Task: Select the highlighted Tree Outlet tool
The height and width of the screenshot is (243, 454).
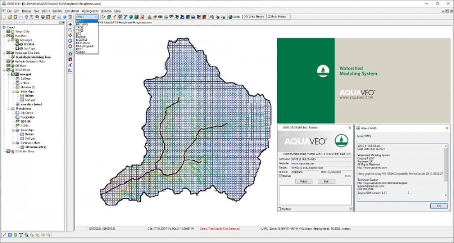Action: coord(70,54)
